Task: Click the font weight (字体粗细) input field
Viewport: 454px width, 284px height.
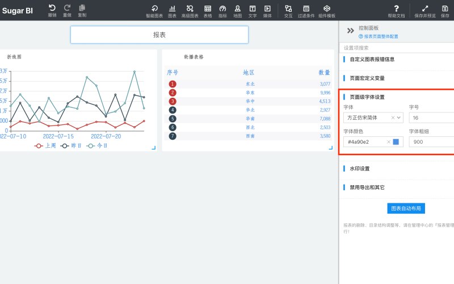Action: coord(431,141)
